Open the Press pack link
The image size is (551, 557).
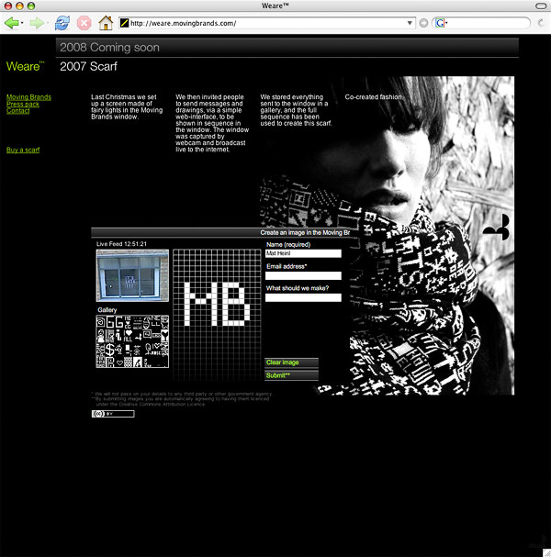(x=23, y=104)
